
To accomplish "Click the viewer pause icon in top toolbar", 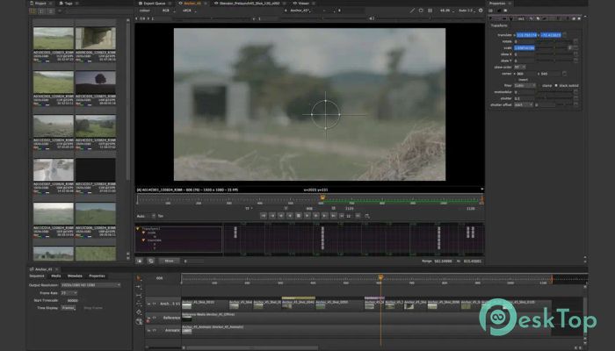I will (430, 11).
